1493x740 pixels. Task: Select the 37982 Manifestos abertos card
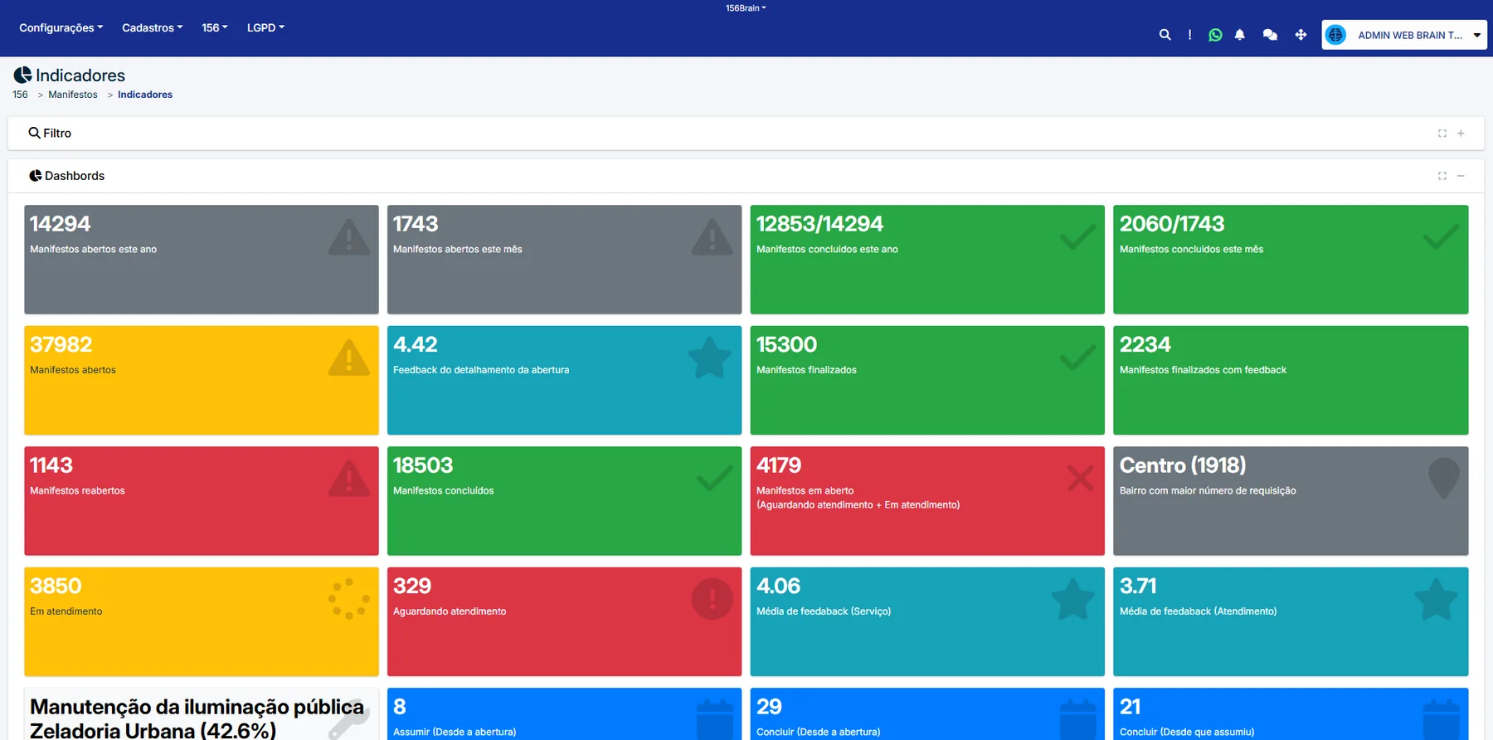pyautogui.click(x=202, y=380)
